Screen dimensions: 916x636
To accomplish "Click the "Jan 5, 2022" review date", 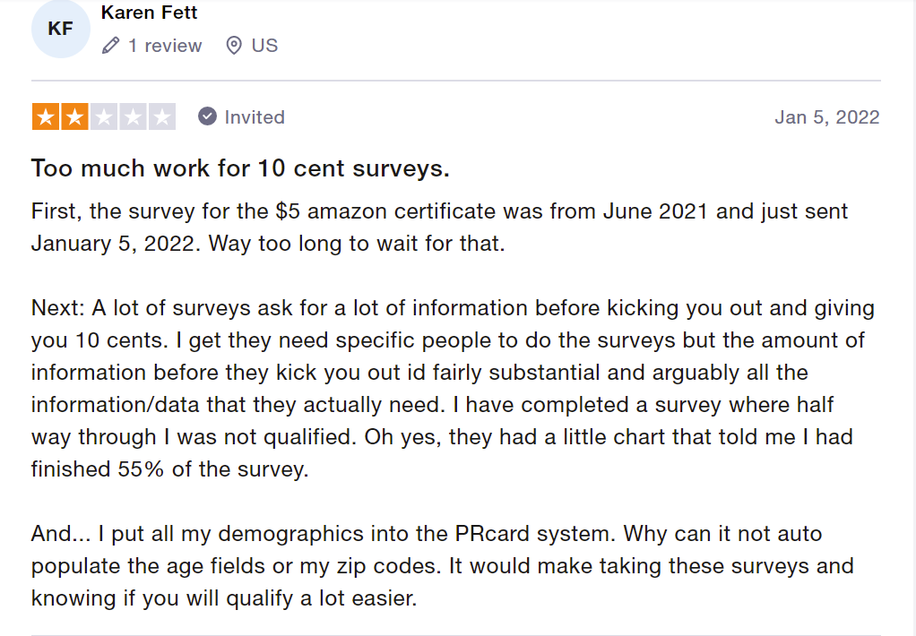I will point(826,117).
